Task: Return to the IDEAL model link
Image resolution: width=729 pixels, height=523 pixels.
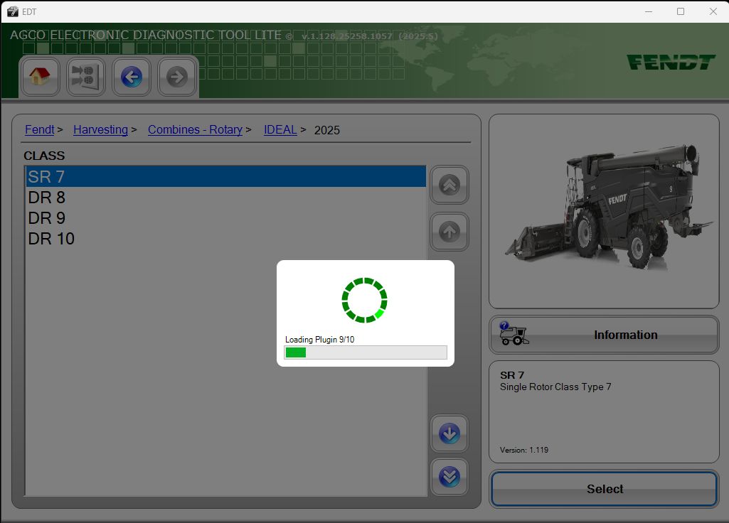Action: click(x=280, y=129)
